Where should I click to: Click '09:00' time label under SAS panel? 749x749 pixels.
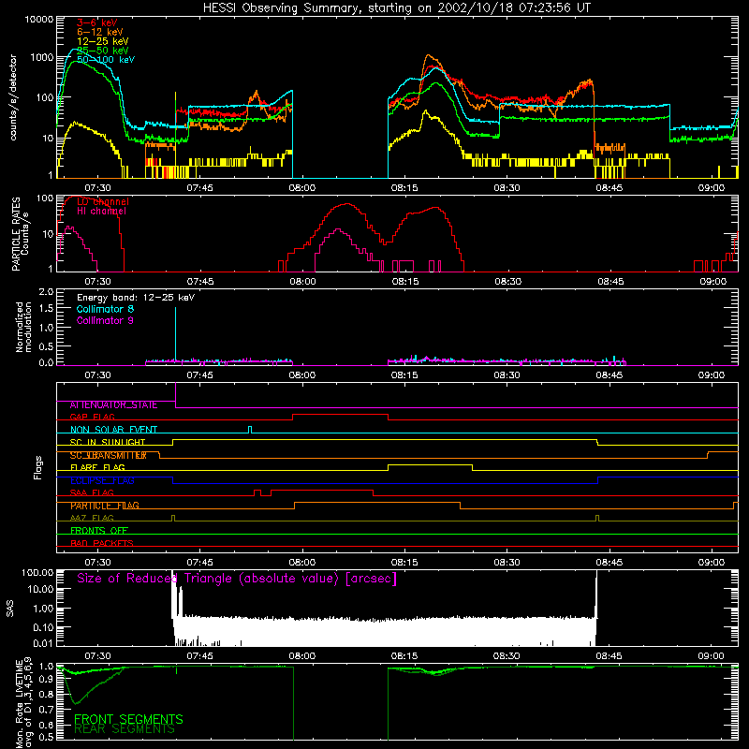click(711, 656)
